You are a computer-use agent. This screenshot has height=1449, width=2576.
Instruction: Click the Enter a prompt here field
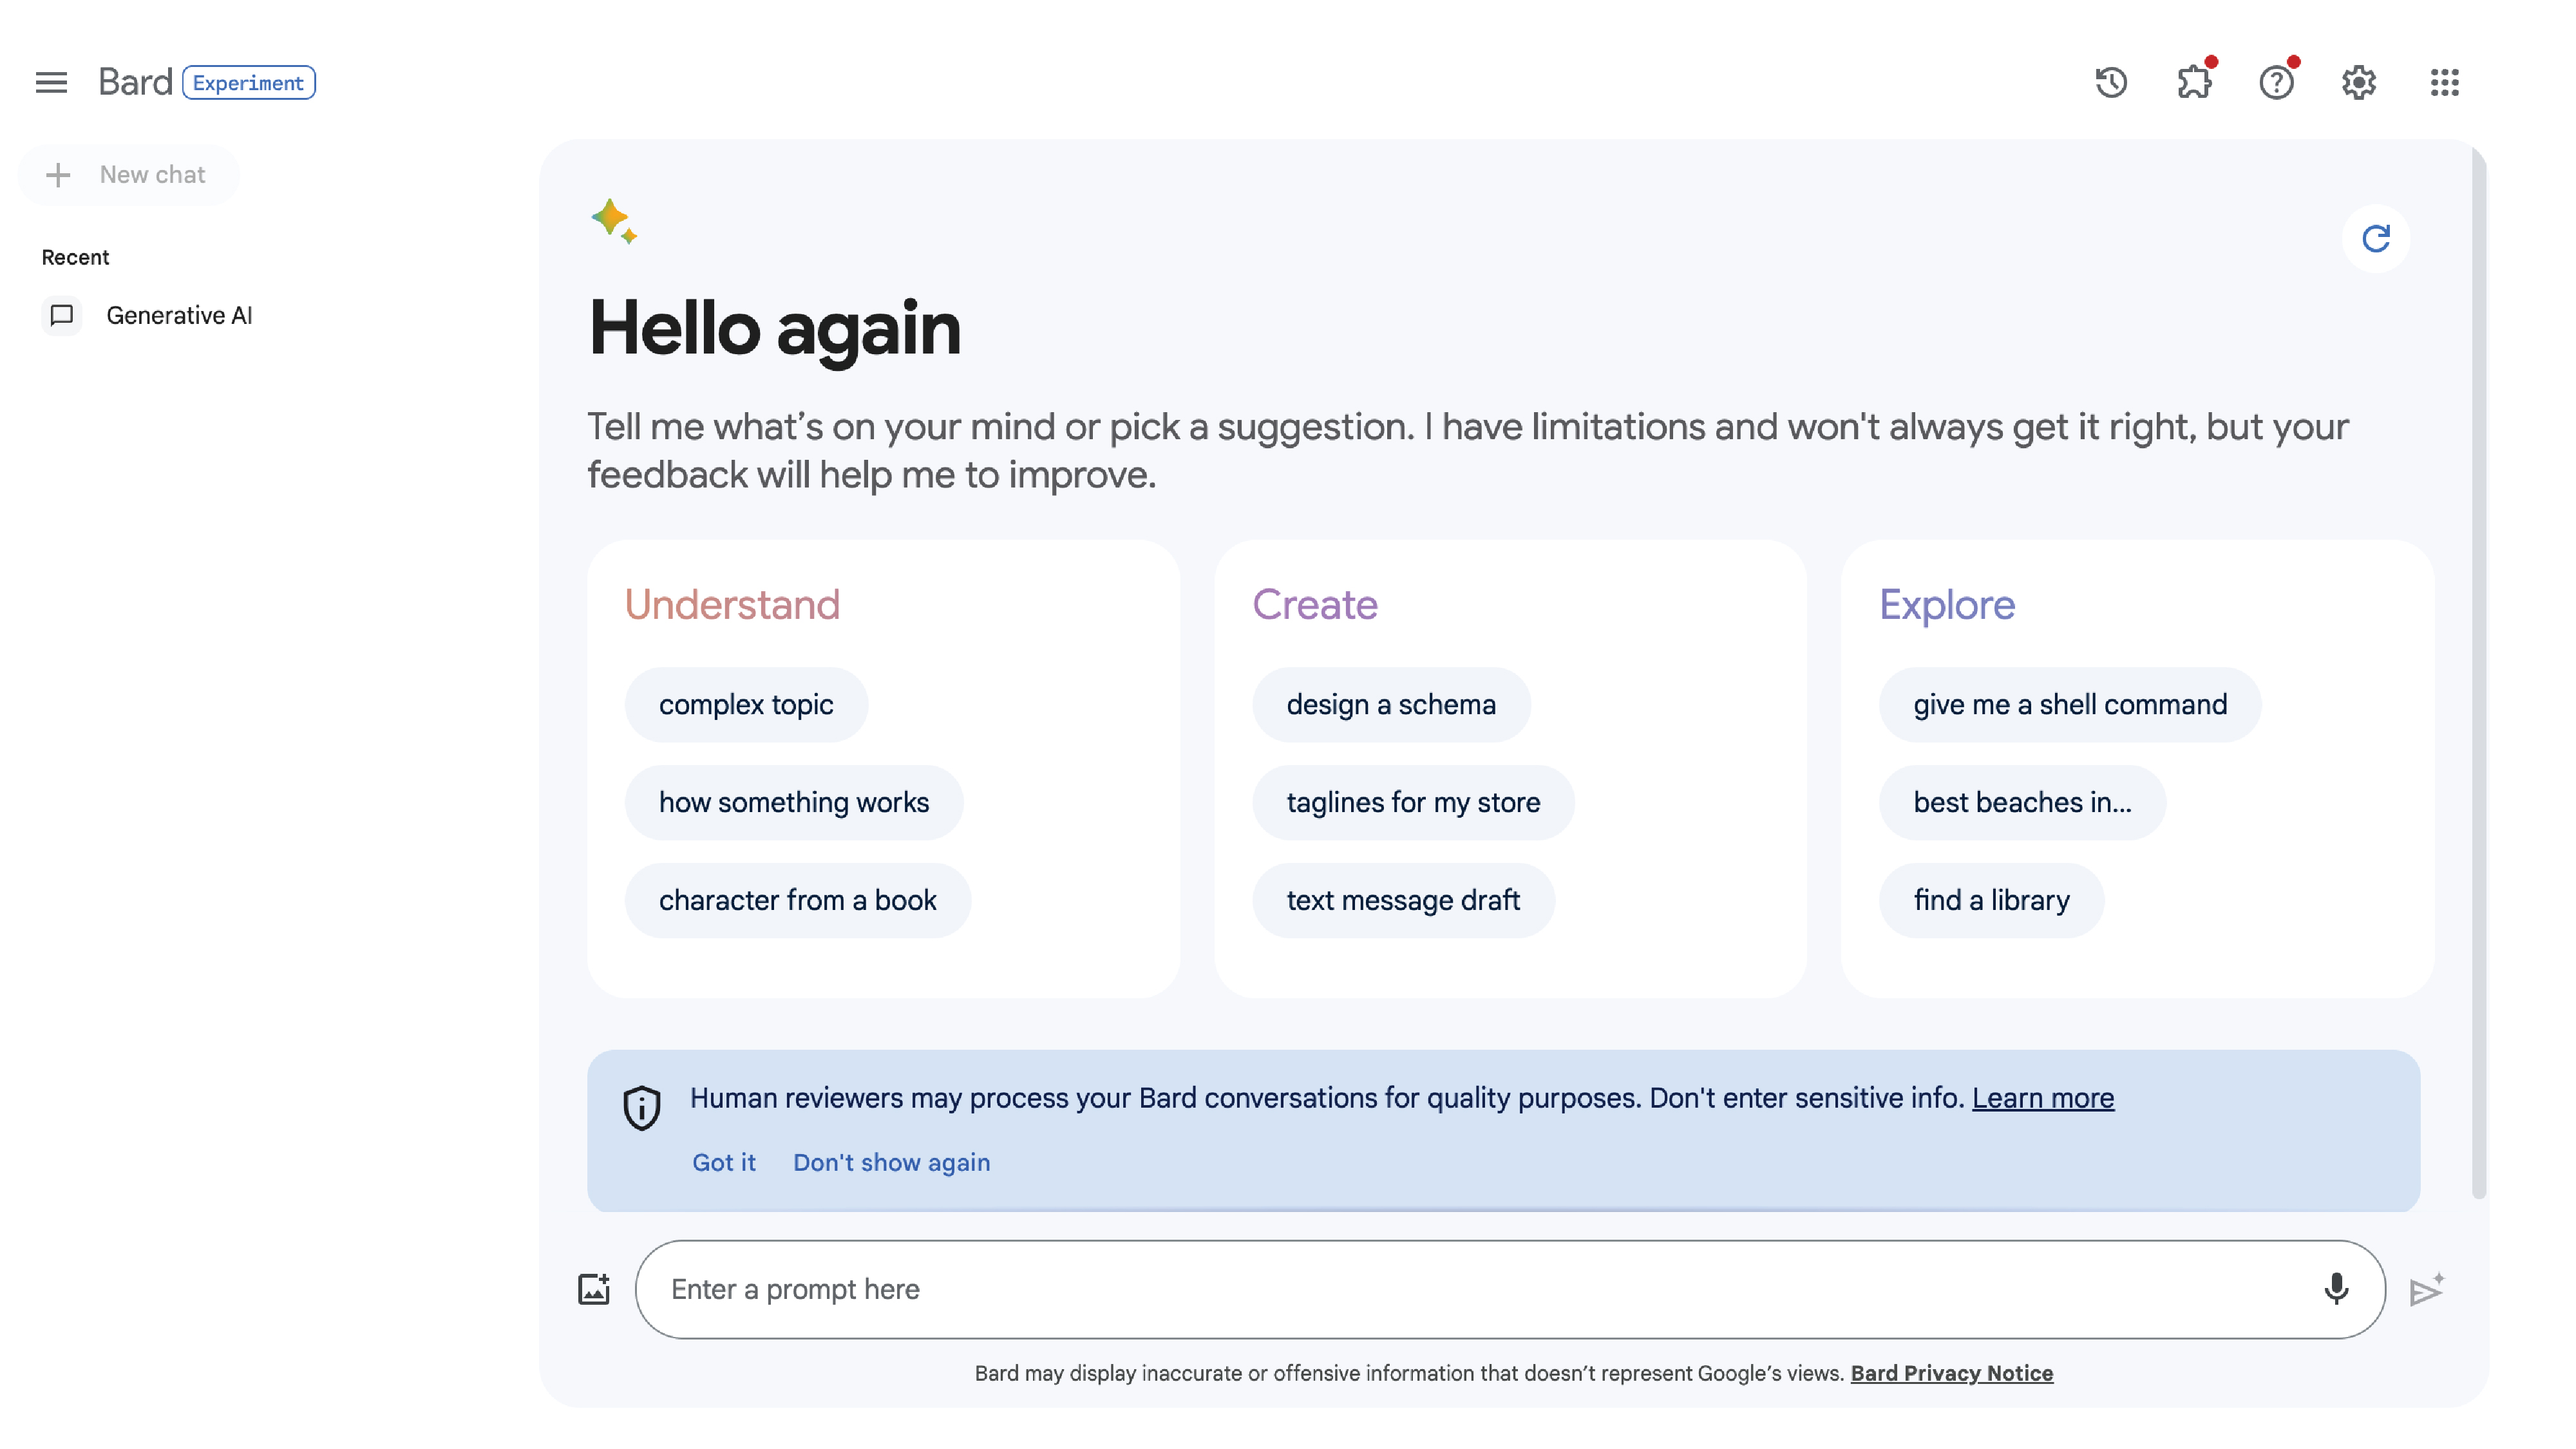pos(1480,1289)
